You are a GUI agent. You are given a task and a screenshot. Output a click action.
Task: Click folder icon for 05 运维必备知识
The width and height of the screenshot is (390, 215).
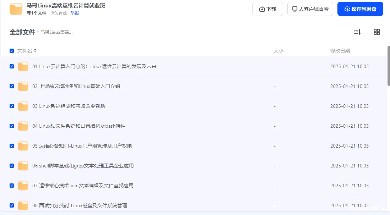pyautogui.click(x=23, y=146)
